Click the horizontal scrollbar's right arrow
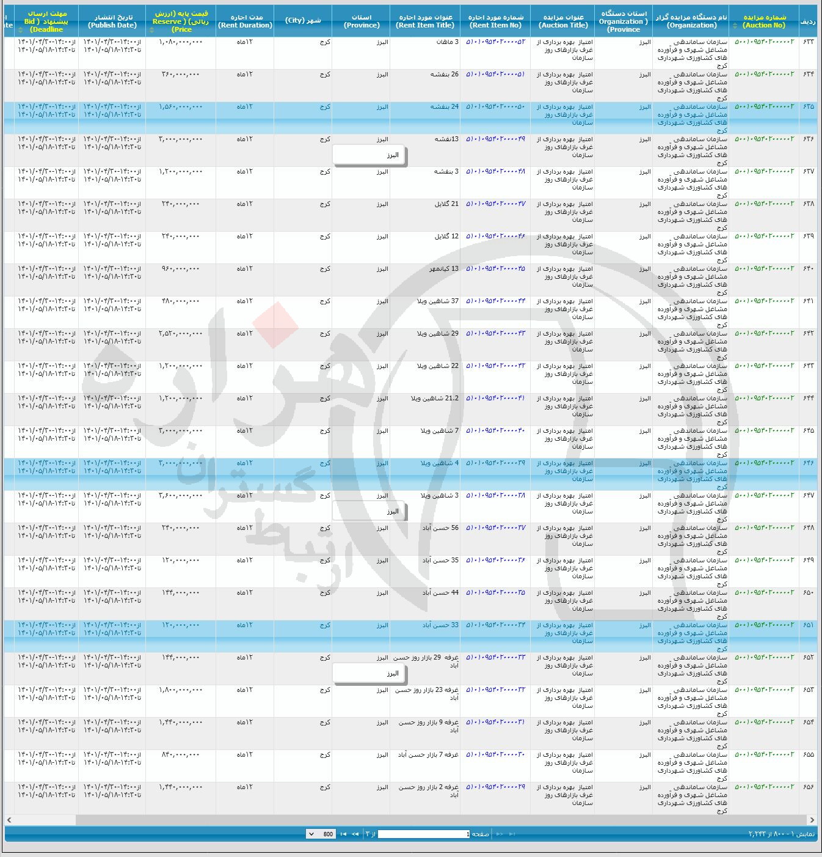822x857 pixels. [x=812, y=820]
